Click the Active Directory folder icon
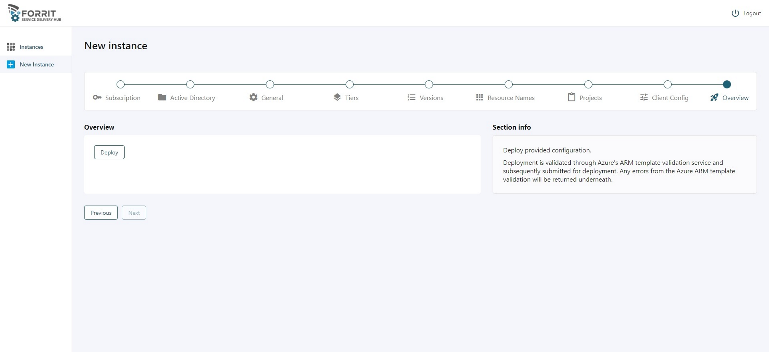 [x=162, y=97]
